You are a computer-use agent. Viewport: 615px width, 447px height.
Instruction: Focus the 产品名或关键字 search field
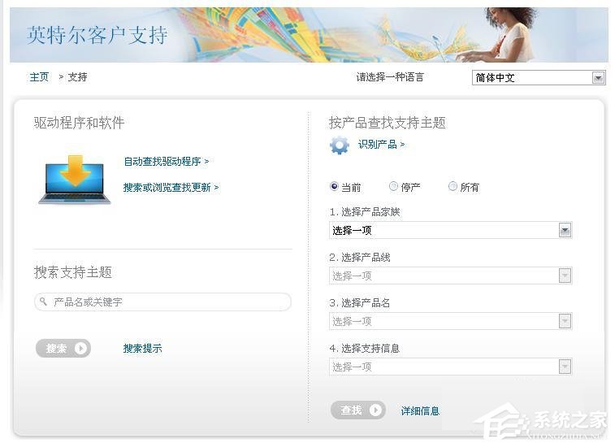pyautogui.click(x=162, y=302)
